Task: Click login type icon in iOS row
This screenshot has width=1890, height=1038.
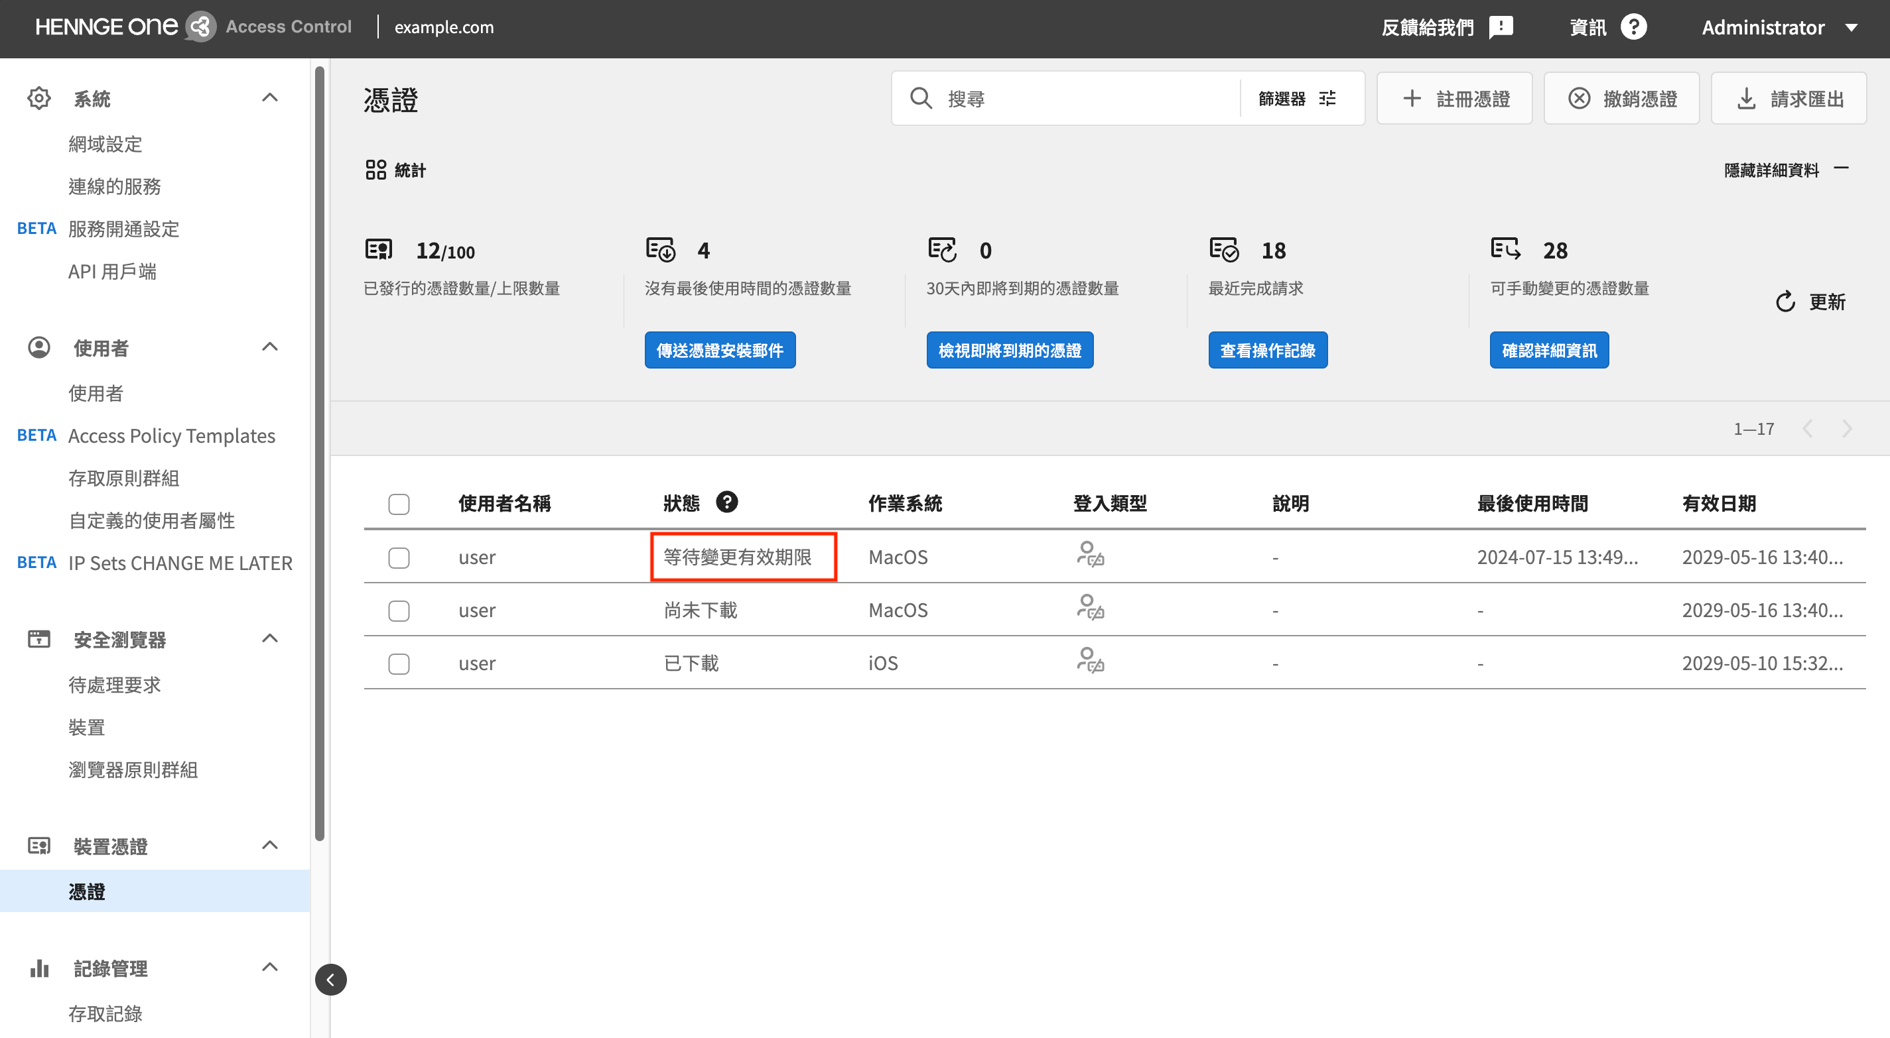Action: click(x=1090, y=660)
